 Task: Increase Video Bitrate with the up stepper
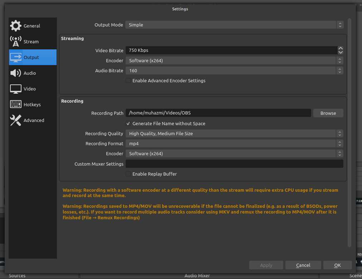(x=341, y=48)
